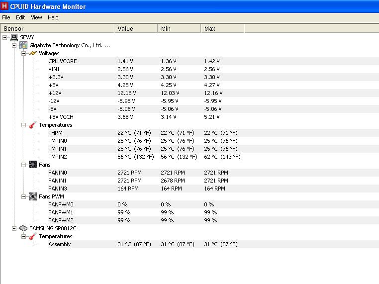Click the FANIN3 value 164 RPM

coord(128,189)
